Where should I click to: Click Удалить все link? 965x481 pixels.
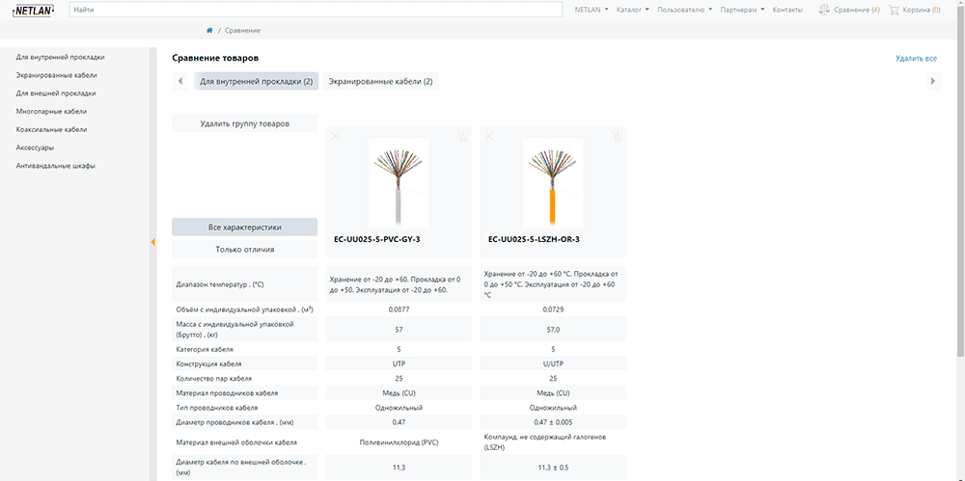pyautogui.click(x=916, y=59)
